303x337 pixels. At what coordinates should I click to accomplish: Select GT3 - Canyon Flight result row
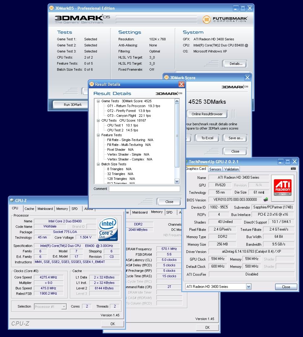pyautogui.click(x=129, y=116)
